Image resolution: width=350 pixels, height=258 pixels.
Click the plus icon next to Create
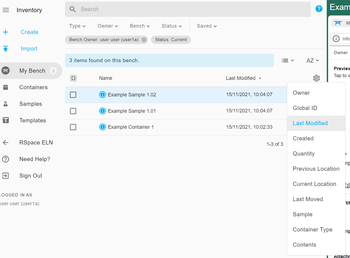(x=6, y=32)
